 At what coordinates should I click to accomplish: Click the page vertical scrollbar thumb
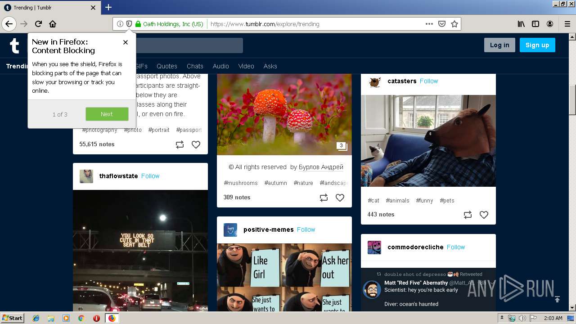(572, 100)
